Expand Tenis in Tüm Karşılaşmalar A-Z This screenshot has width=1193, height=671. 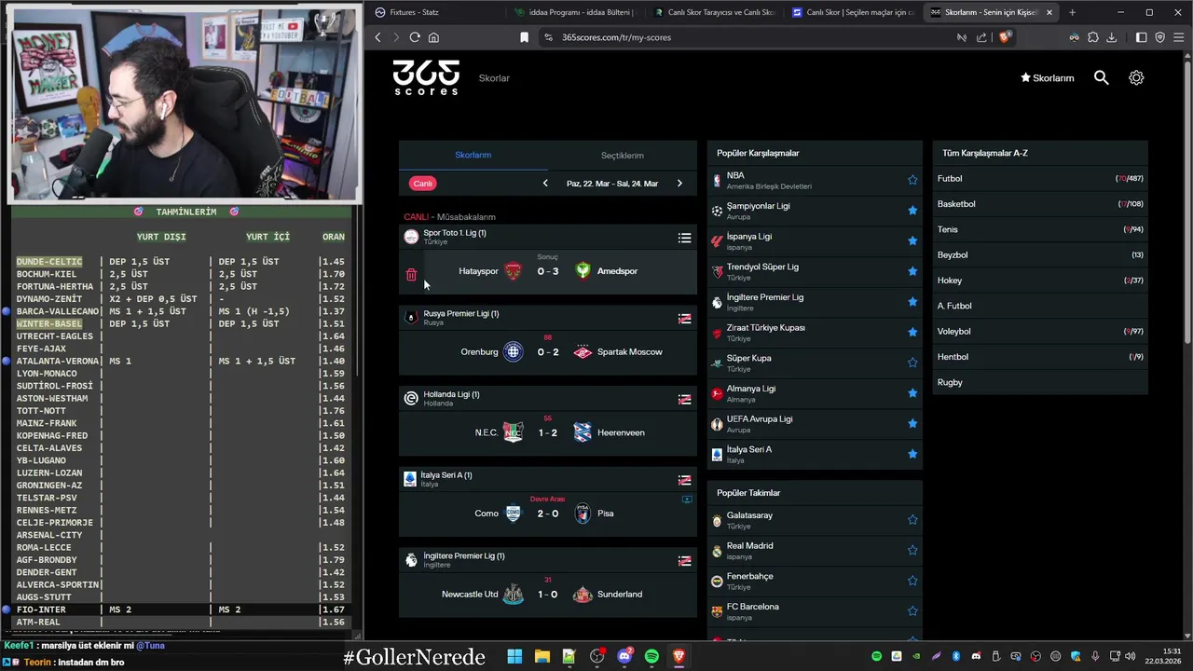(x=1040, y=229)
